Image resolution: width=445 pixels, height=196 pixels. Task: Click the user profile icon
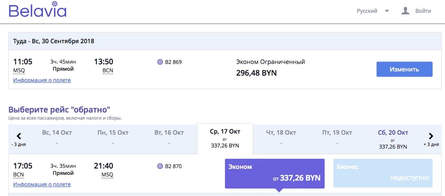click(x=405, y=11)
